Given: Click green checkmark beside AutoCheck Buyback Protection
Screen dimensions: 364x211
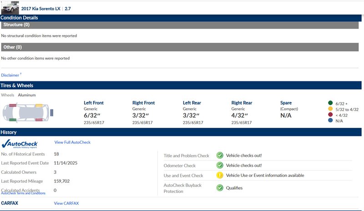Looking at the screenshot, I should 220,187.
